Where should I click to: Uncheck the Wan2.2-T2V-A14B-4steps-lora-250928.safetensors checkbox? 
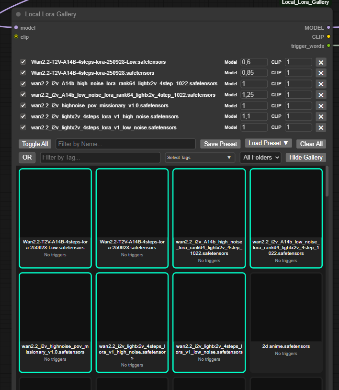coord(23,73)
